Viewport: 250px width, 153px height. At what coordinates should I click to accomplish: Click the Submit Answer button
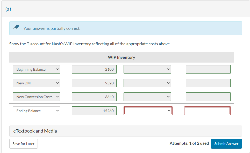pyautogui.click(x=226, y=144)
